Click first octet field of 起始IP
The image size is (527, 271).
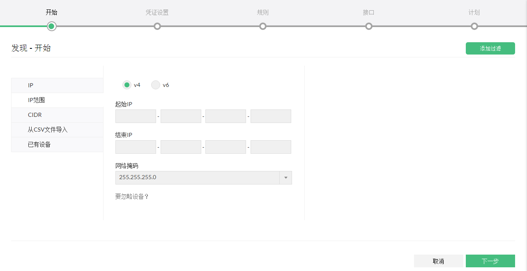coord(136,116)
